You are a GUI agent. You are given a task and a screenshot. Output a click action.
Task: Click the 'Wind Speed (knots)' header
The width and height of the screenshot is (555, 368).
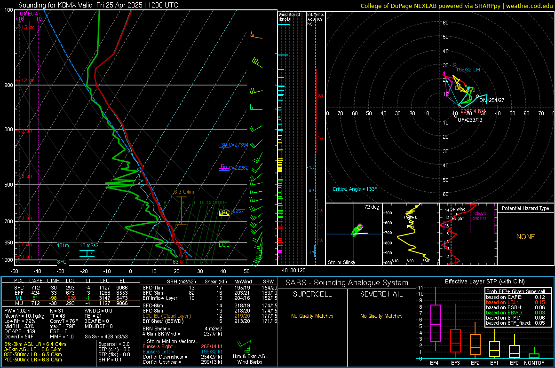[289, 16]
